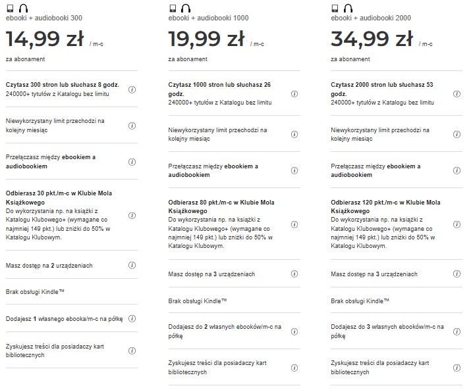The height and width of the screenshot is (390, 473).
Task: Show library card info in 2000 plan
Action: pyautogui.click(x=457, y=368)
